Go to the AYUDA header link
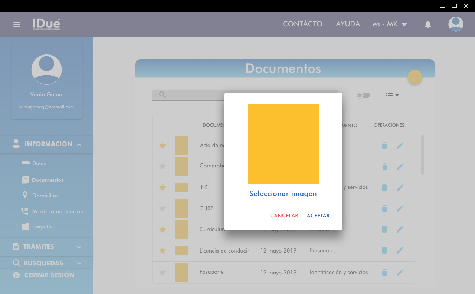The width and height of the screenshot is (475, 294). pos(348,24)
